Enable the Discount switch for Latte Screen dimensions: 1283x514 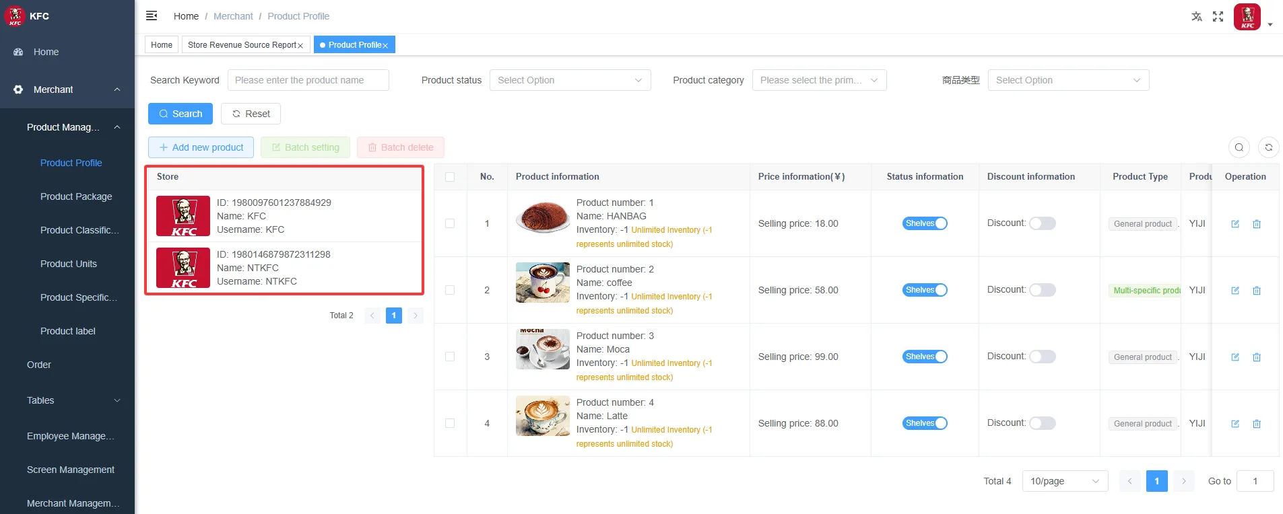[1043, 423]
